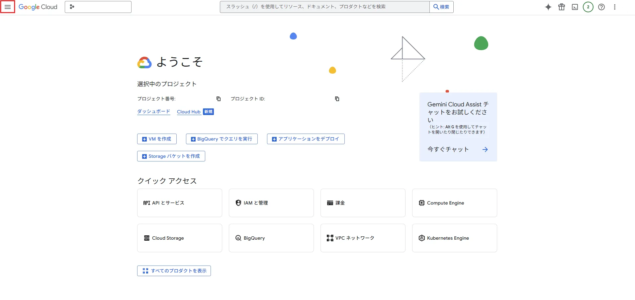Click the Kubernetes Engine hexagon icon
Image resolution: width=635 pixels, height=300 pixels.
point(422,238)
